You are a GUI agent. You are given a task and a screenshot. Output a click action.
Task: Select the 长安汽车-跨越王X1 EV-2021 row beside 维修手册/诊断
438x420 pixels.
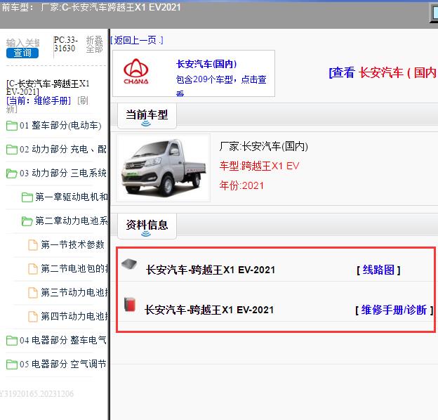209,310
